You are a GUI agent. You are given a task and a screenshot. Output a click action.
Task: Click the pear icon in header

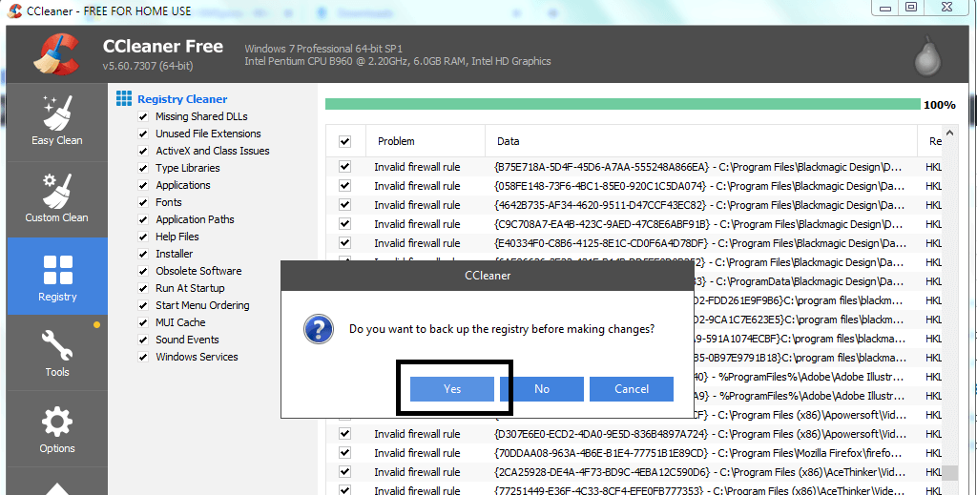[927, 55]
